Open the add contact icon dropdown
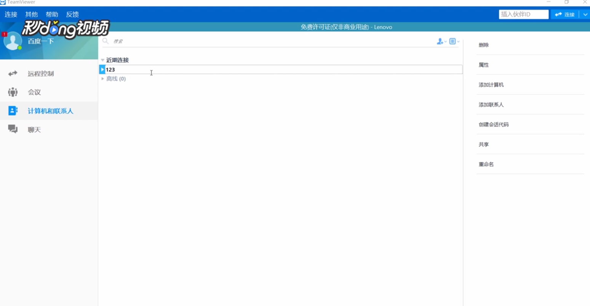The height and width of the screenshot is (306, 590). [x=441, y=41]
